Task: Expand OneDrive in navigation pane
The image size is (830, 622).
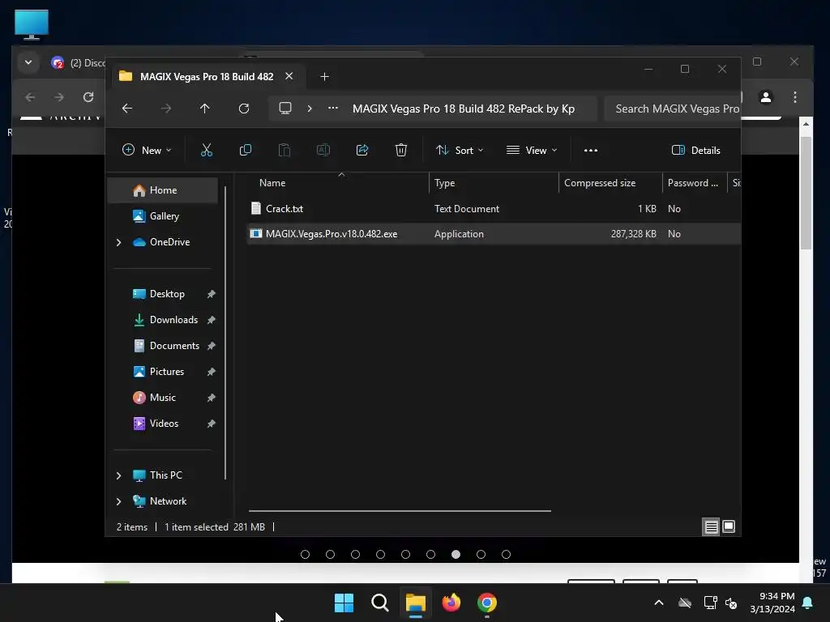Action: tap(118, 242)
